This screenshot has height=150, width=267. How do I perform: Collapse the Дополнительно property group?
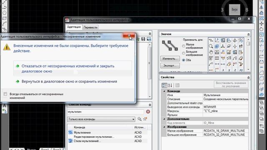(x=164, y=119)
